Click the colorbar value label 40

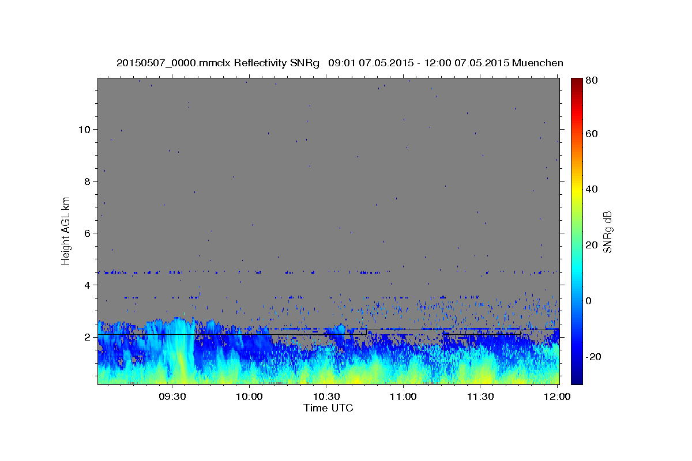591,189
